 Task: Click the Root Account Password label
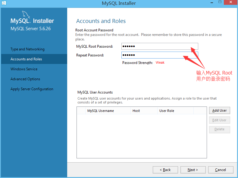pos(94,30)
